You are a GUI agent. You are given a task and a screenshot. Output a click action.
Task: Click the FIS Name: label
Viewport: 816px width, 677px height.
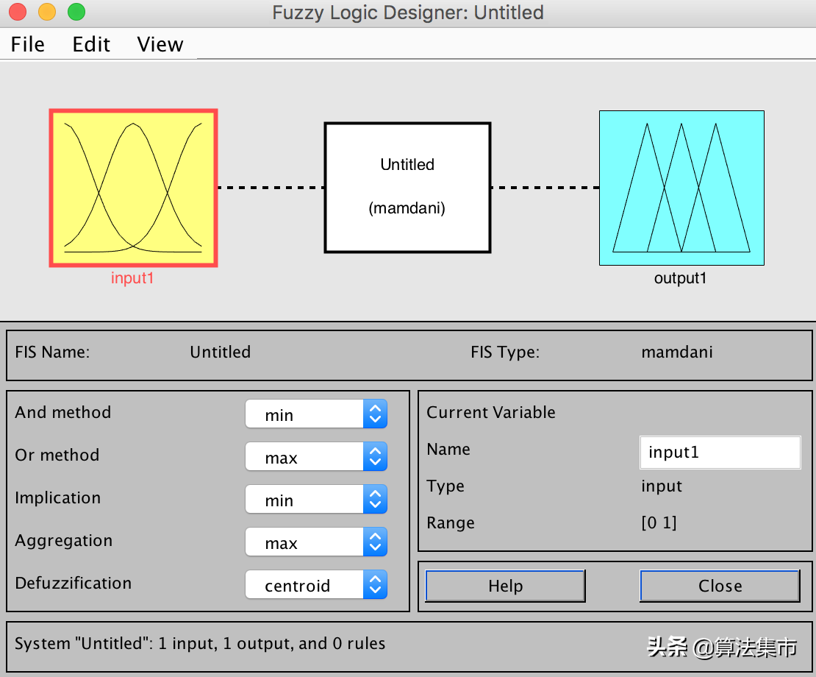52,352
